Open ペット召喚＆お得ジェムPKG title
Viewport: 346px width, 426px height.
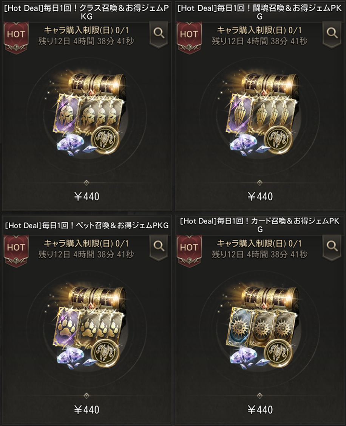(87, 225)
